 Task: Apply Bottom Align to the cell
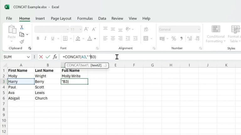(120, 30)
